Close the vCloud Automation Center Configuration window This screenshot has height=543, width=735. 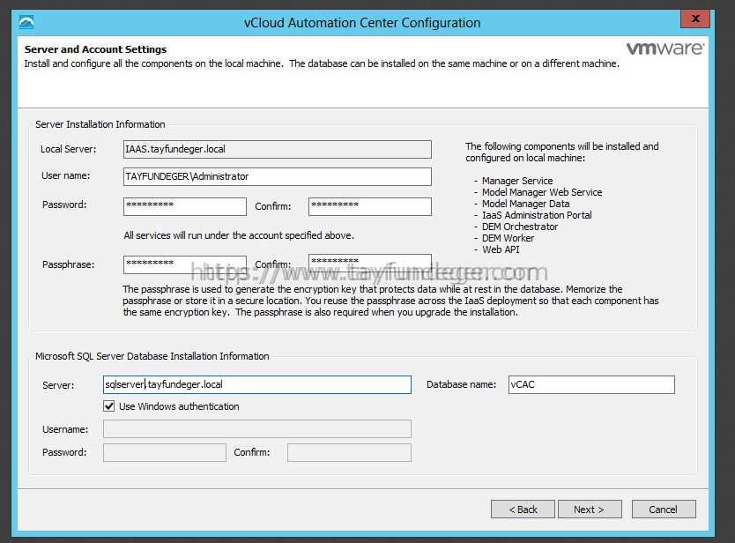(x=695, y=19)
